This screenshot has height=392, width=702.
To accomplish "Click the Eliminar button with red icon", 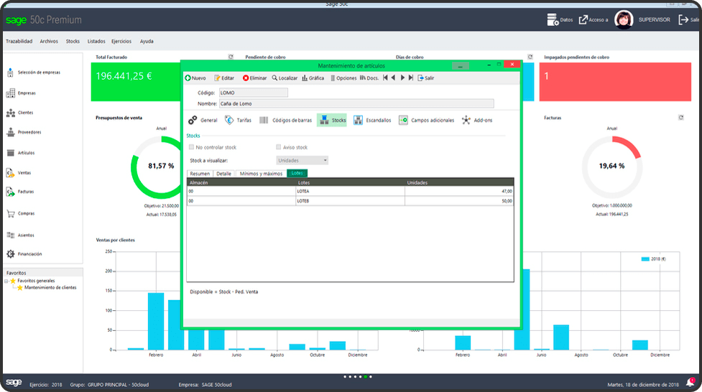I will (x=254, y=78).
